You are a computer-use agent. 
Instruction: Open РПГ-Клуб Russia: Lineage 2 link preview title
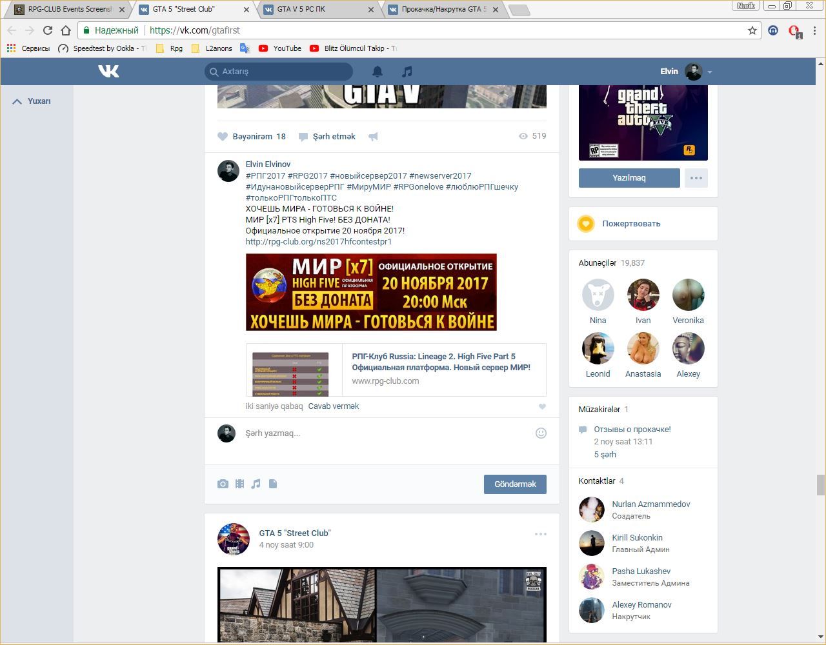441,362
